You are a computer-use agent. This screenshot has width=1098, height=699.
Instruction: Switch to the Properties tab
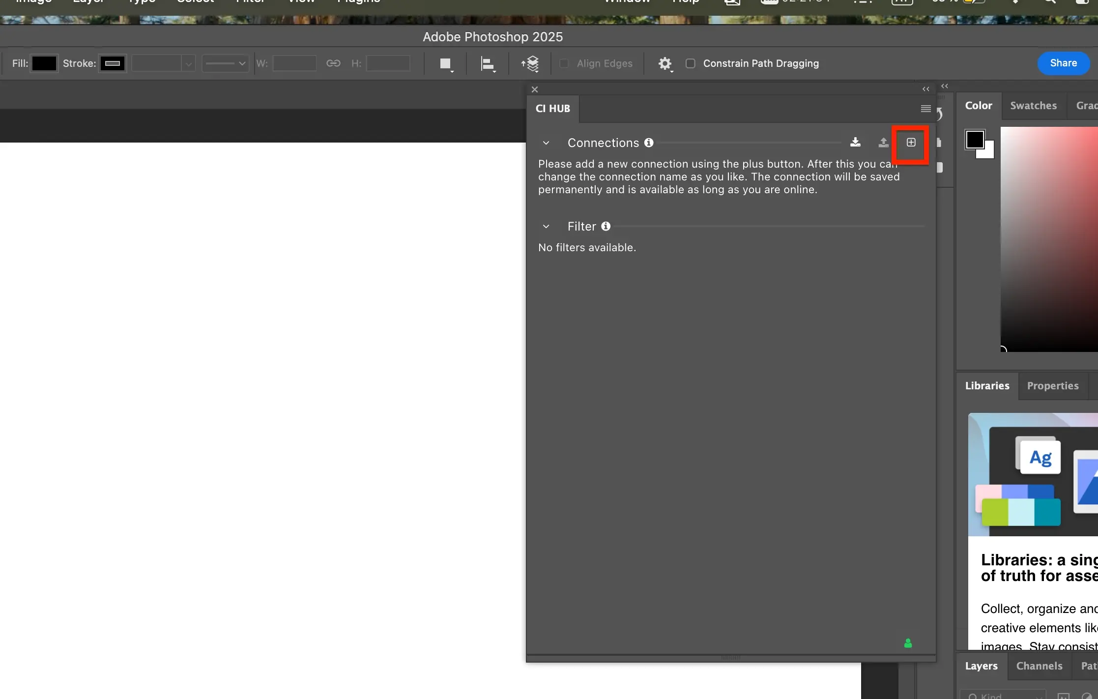click(1053, 386)
